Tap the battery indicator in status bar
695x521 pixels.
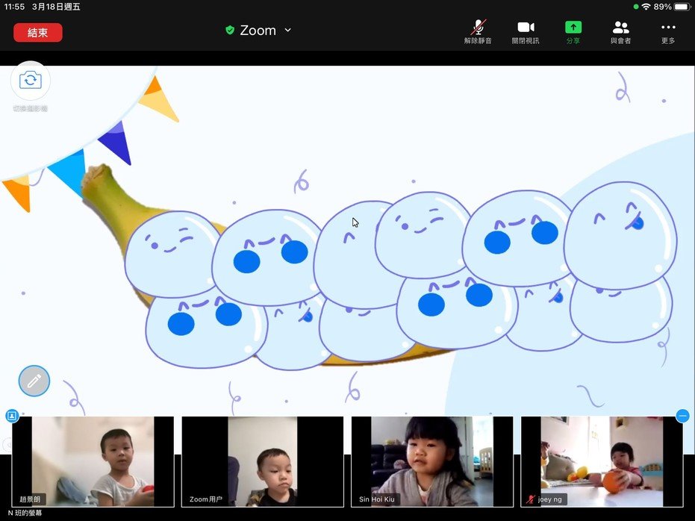[x=682, y=7]
